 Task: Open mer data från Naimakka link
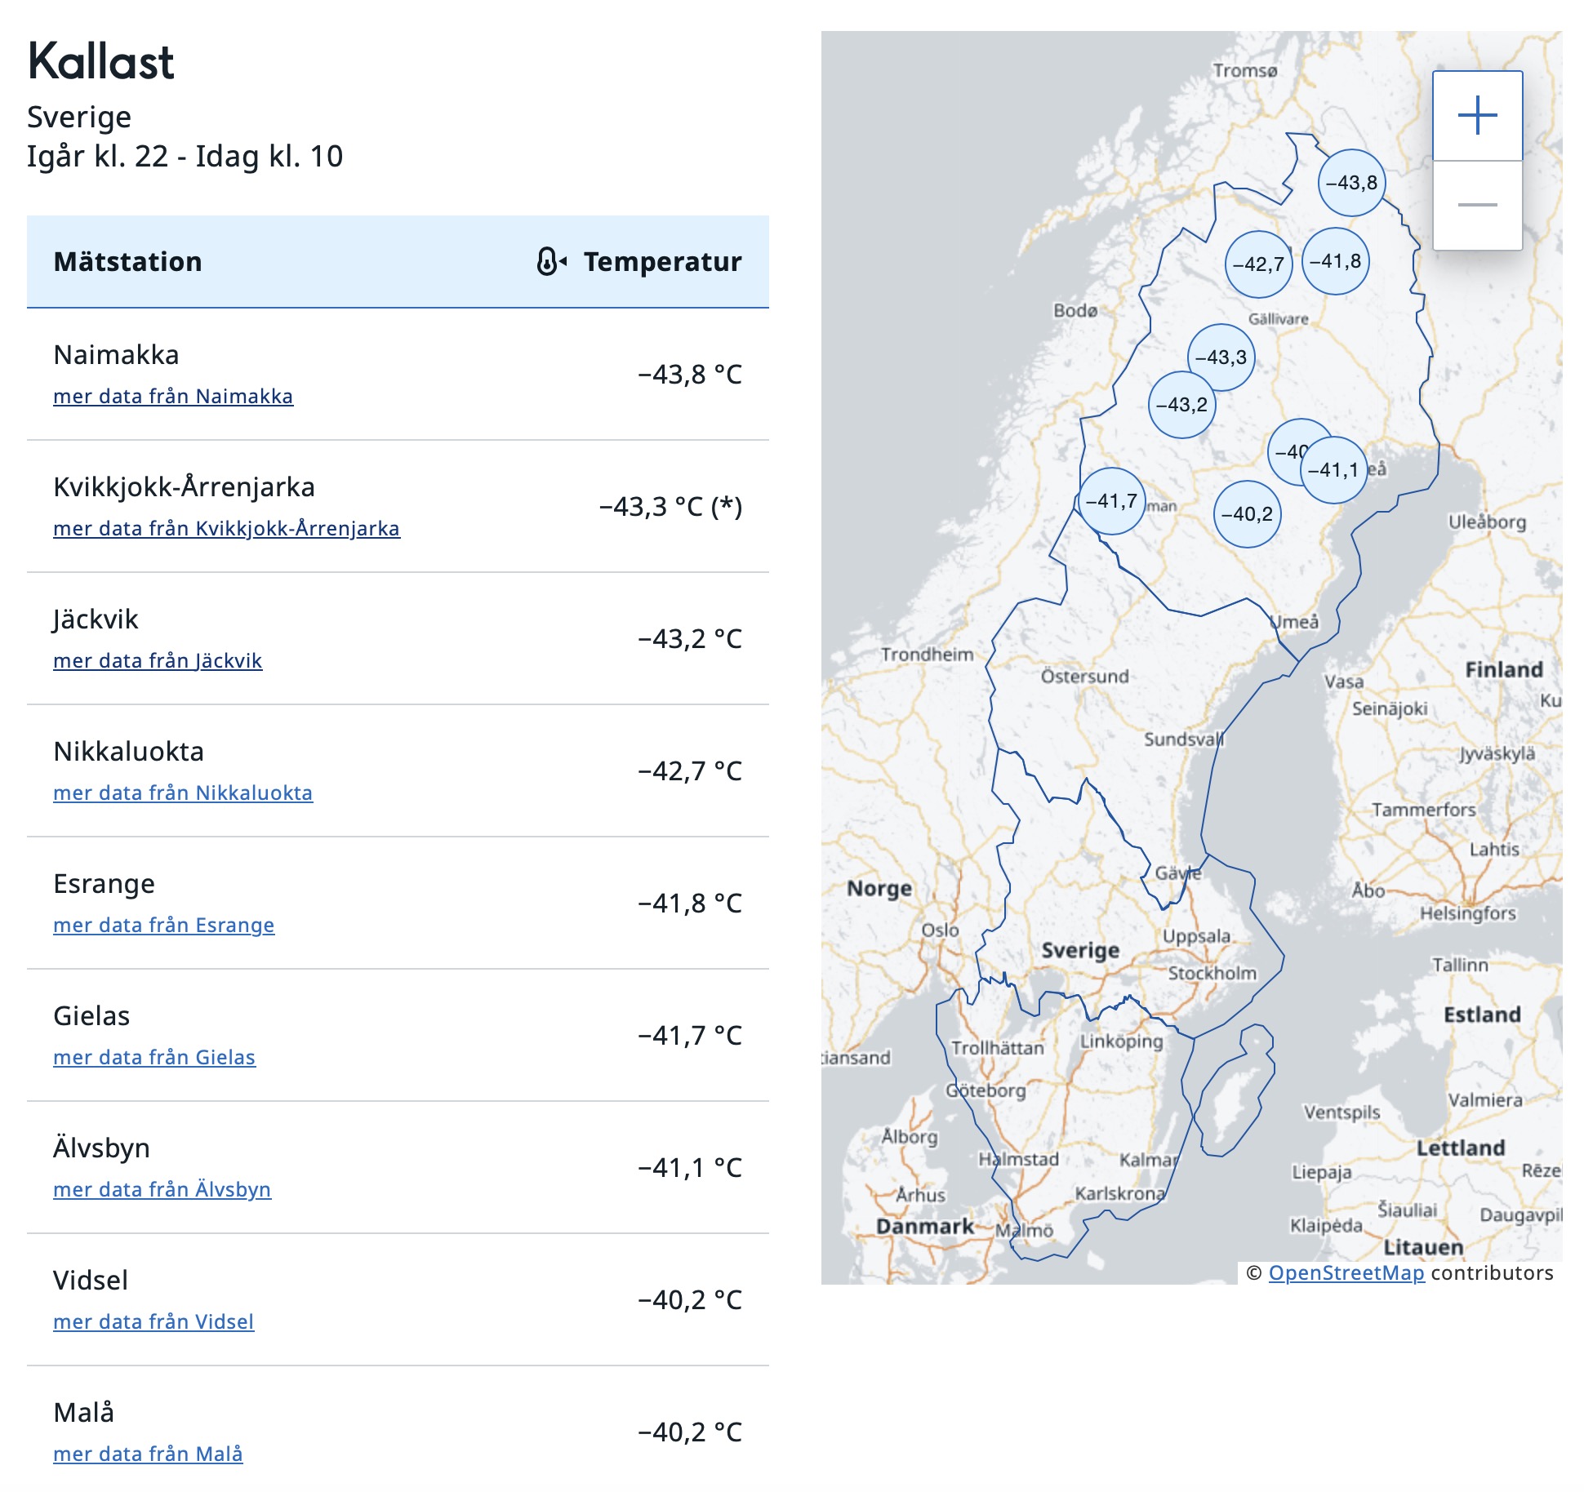point(173,397)
